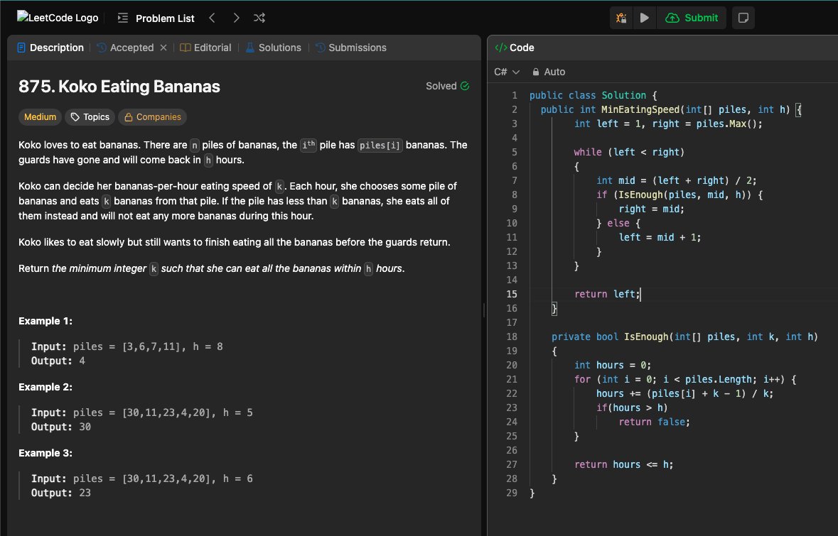The width and height of the screenshot is (838, 536).
Task: Click line number 15 in gutter
Action: (512, 294)
